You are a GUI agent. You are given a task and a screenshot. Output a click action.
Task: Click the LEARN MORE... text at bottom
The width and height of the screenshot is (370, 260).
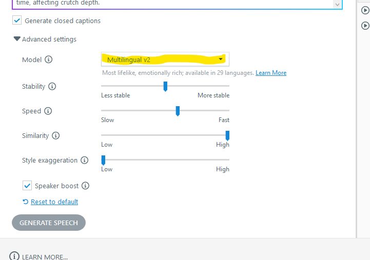click(45, 256)
